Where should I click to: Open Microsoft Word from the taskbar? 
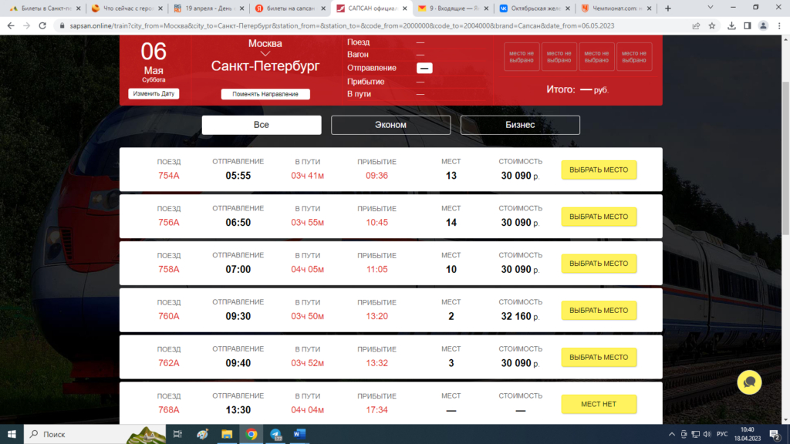[300, 434]
